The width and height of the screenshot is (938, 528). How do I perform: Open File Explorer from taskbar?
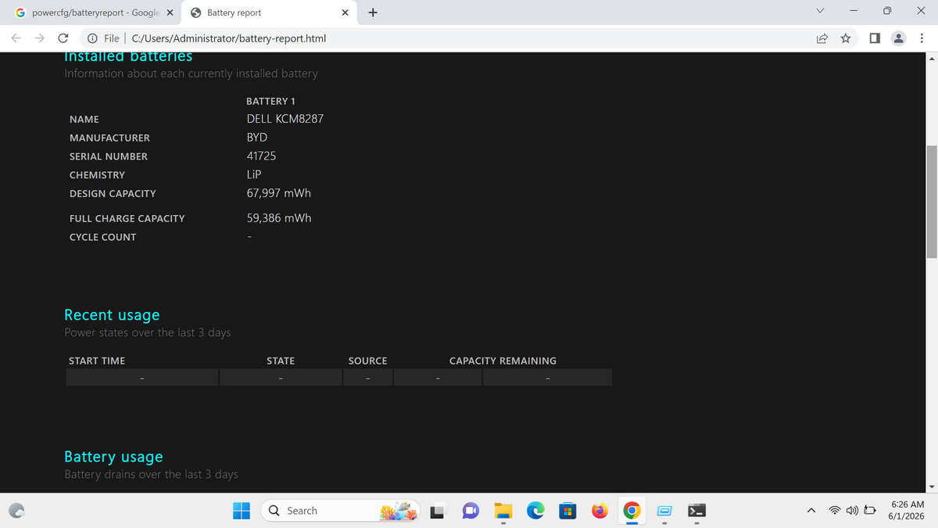[503, 511]
